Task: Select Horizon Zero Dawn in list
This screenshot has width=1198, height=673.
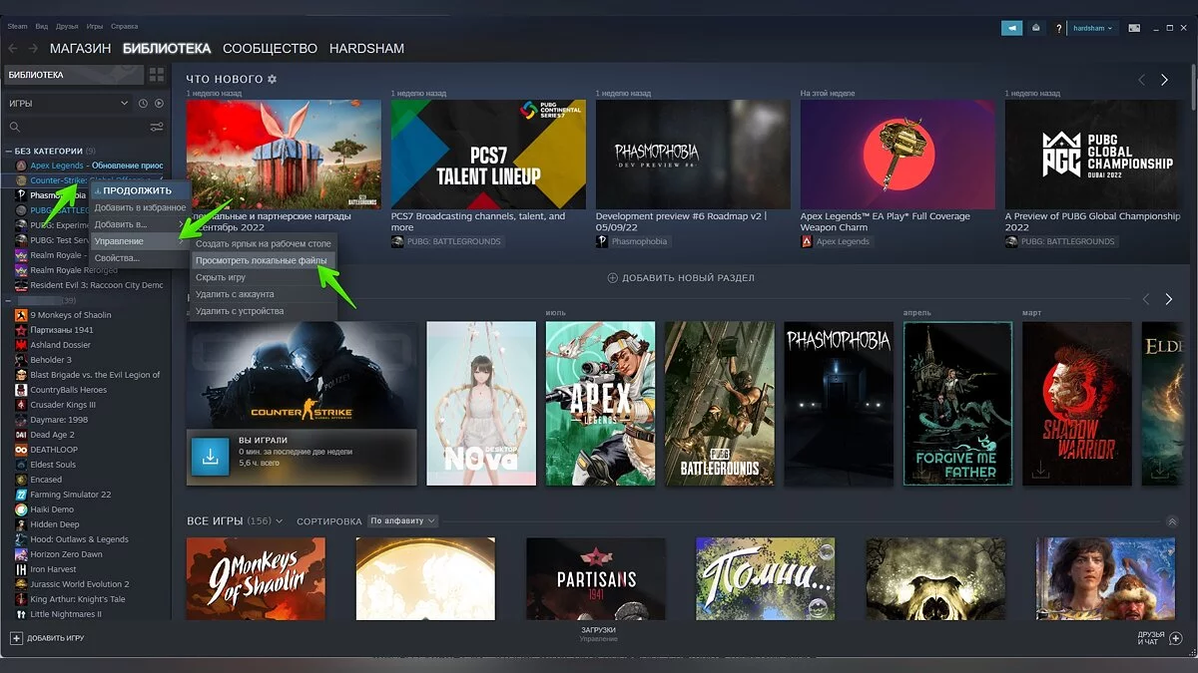Action: click(x=66, y=554)
